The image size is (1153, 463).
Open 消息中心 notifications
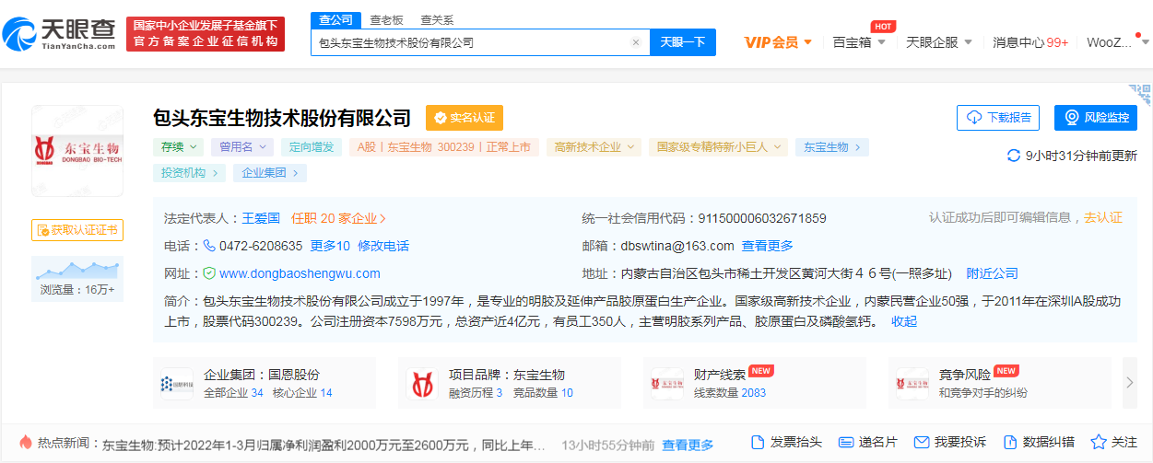tap(1030, 42)
